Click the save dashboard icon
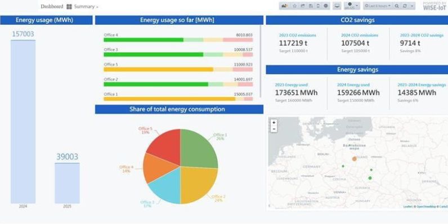Screen dimensions: 448x224 311,6
